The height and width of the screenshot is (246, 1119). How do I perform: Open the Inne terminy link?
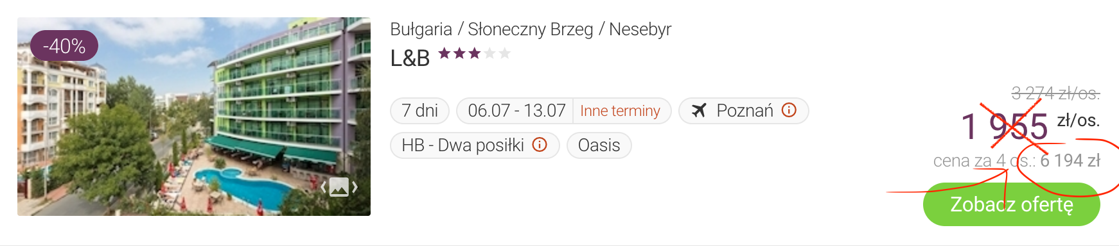click(620, 111)
